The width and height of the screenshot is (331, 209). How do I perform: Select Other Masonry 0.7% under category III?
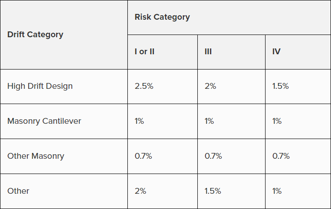click(x=213, y=156)
